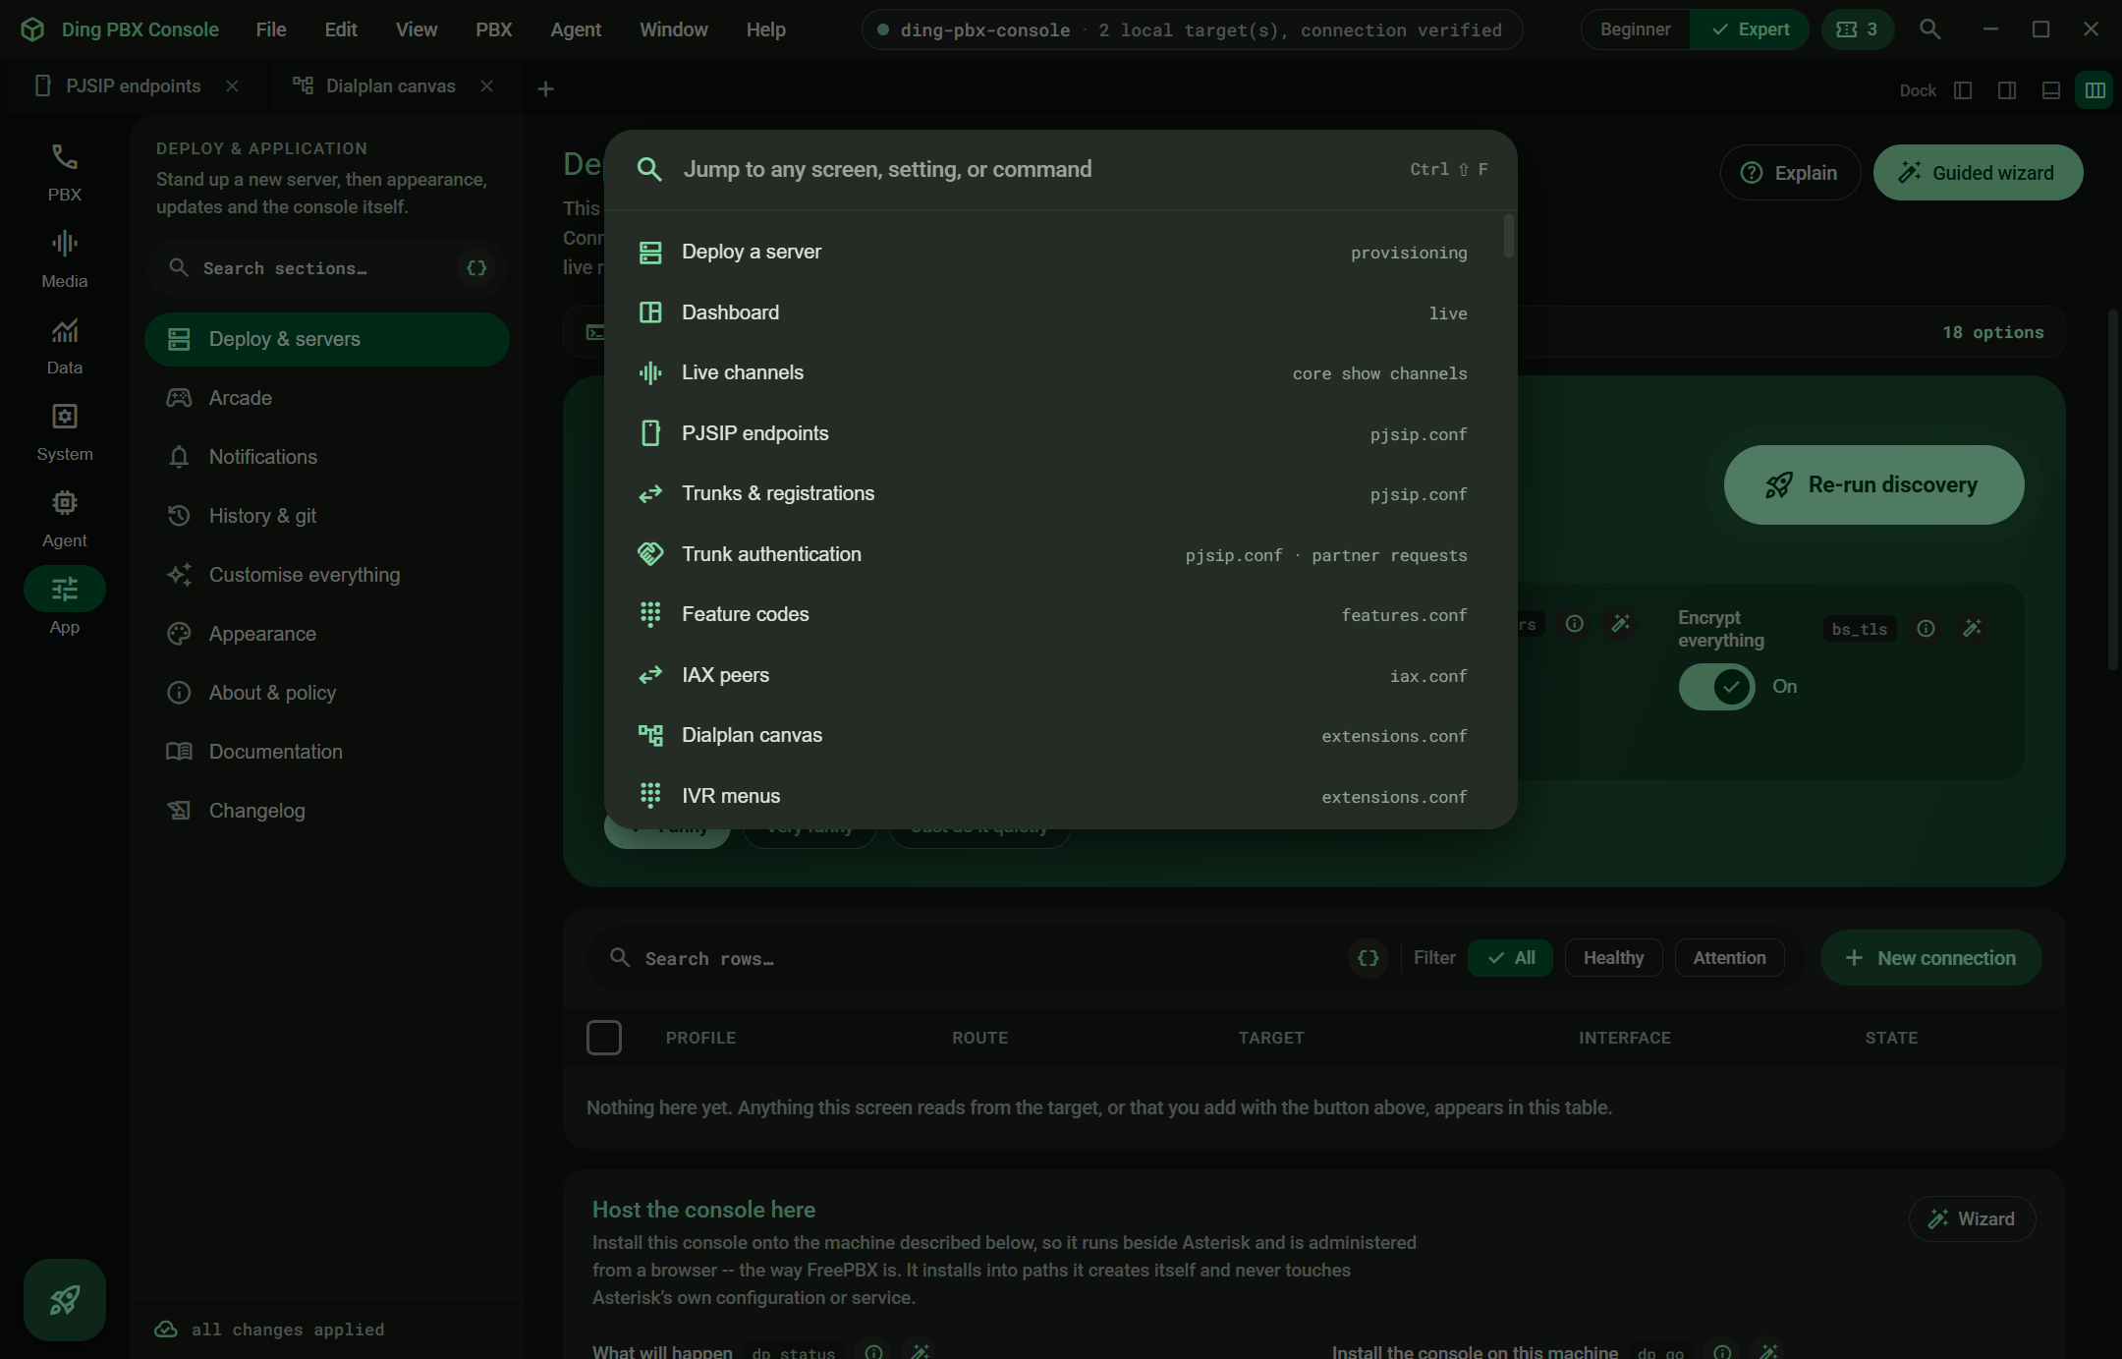Choose PJSIP endpoints in command palette
2122x1359 pixels.
1052,433
